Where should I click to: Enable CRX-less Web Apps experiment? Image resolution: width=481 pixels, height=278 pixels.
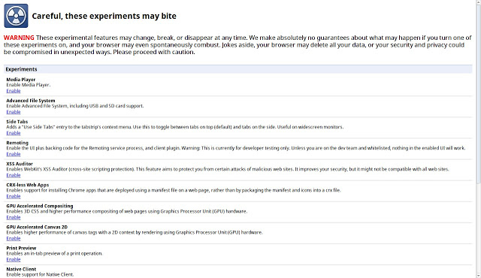[14, 196]
